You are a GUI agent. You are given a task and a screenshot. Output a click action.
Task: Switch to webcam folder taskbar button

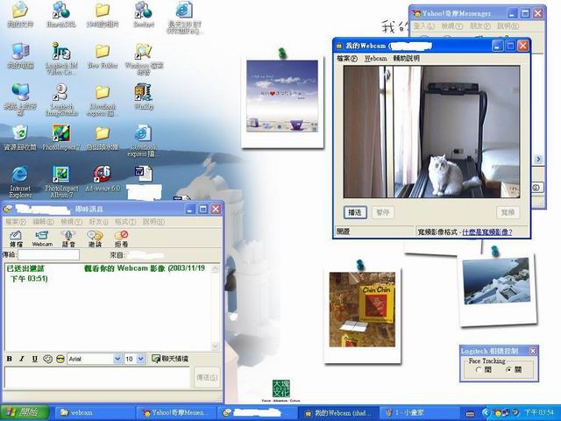click(x=95, y=413)
